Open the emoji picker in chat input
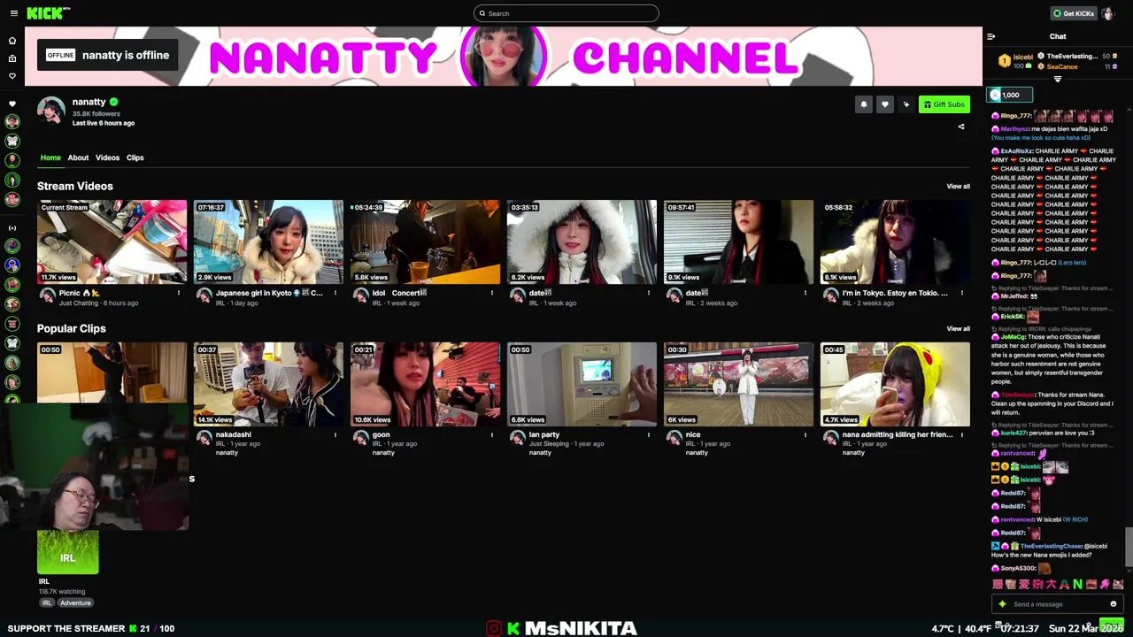Screen dimensions: 1133x637 pyautogui.click(x=1114, y=604)
